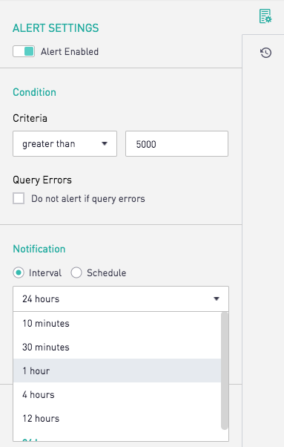Screen dimensions: 284x447
Task: Toggle the Alert Enabled switch
Action: 24,51
